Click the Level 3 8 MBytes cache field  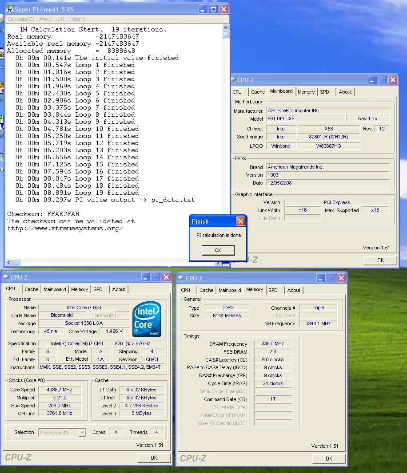141,413
